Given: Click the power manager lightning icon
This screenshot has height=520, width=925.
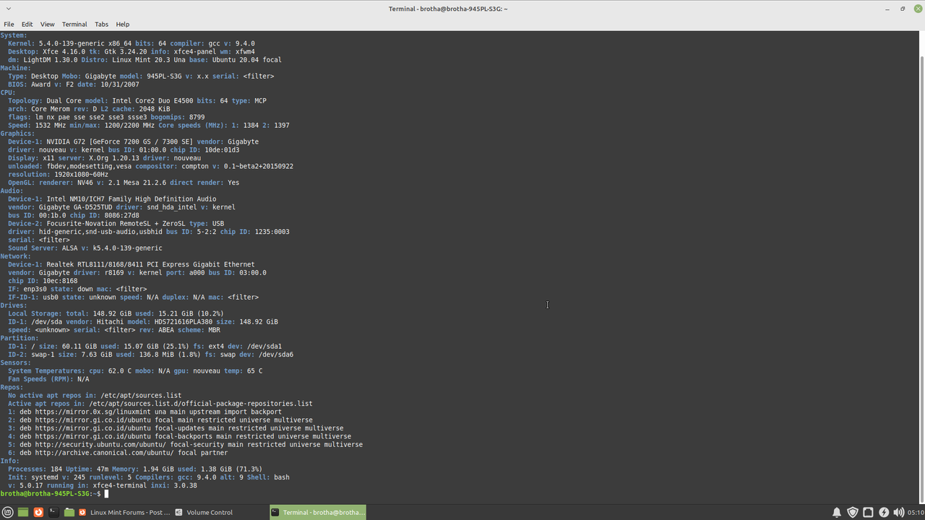Looking at the screenshot, I should tap(882, 512).
